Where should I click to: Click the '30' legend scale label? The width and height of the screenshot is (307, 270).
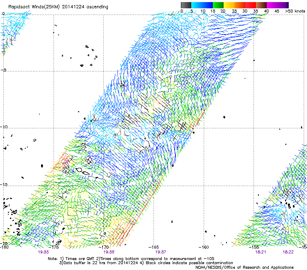[245, 11]
